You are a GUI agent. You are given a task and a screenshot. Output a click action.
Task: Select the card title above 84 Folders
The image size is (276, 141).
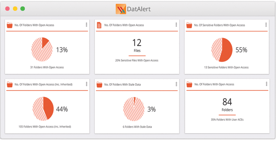[x=214, y=84]
